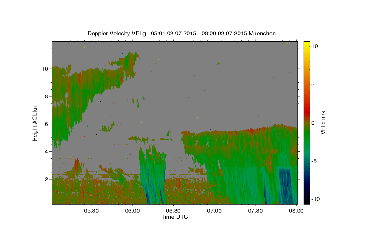Click the '05:30' time axis label
Screen dimensions: 368x245
coord(91,211)
